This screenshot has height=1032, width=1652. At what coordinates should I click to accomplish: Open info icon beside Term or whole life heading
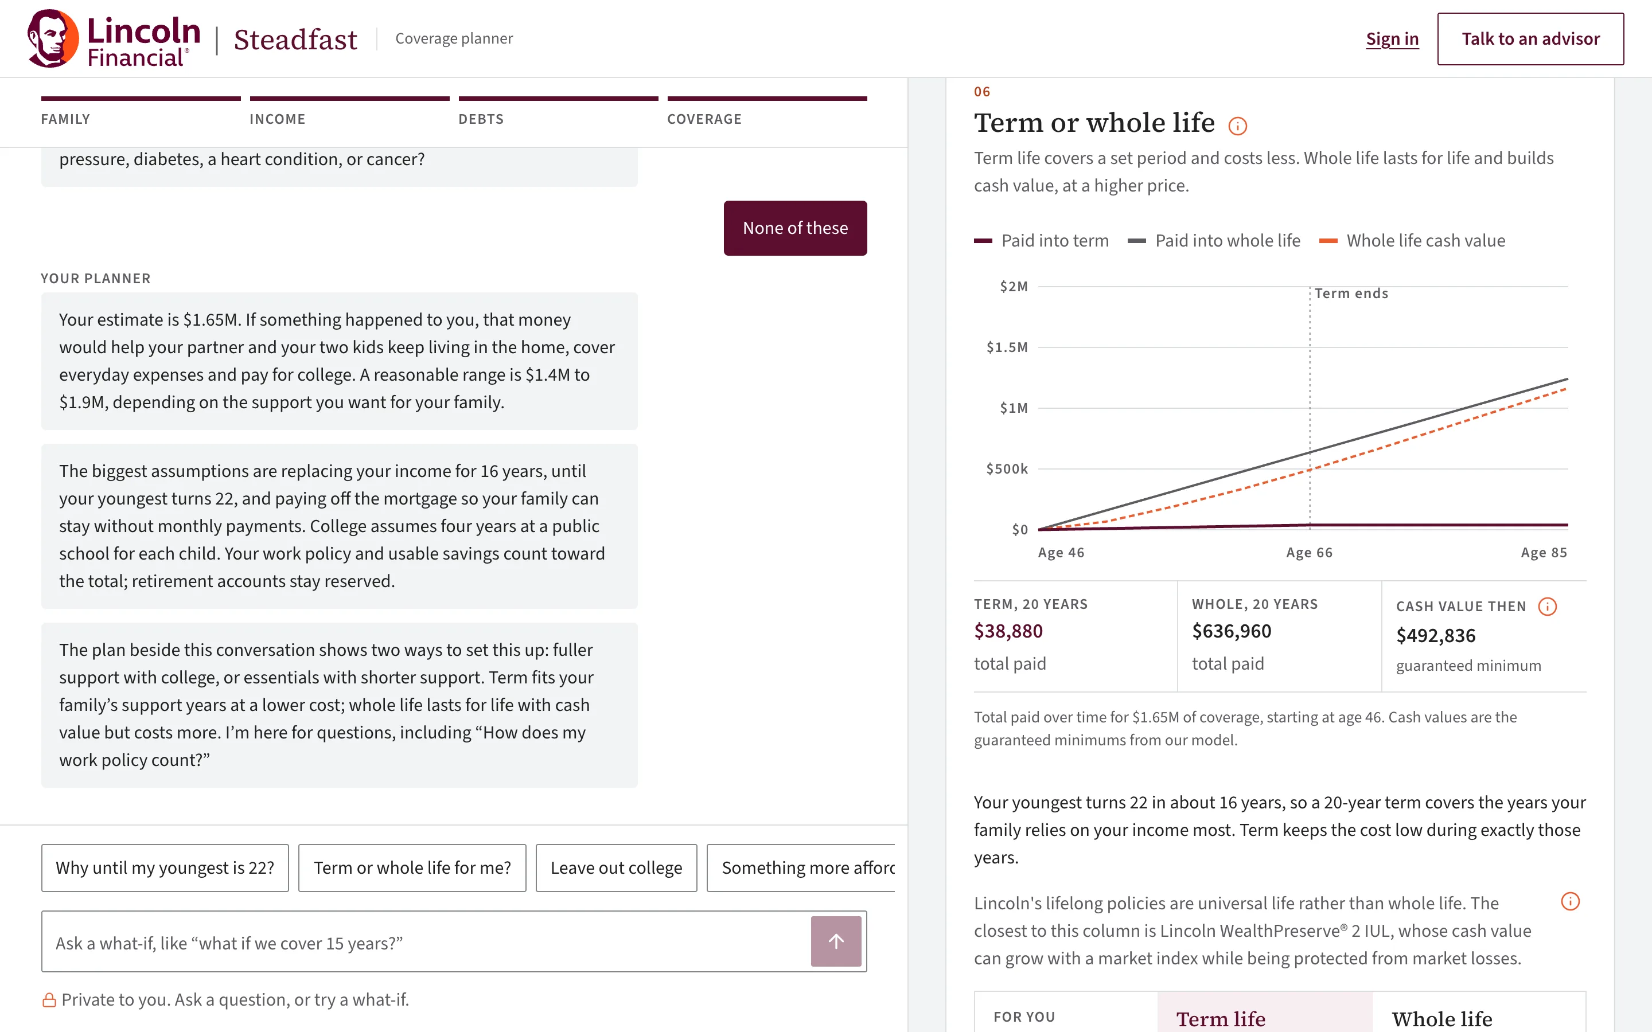coord(1237,126)
